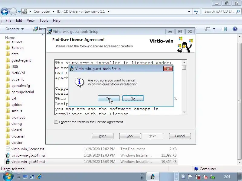Click the Explorer Back navigation arrow
The image size is (242, 181).
point(5,11)
